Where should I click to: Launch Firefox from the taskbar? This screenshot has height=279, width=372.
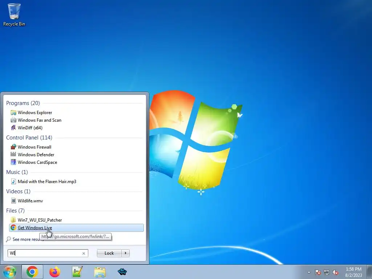[54, 272]
